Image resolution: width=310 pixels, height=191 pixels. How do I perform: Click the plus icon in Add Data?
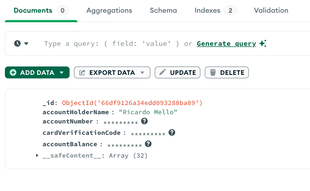pyautogui.click(x=13, y=72)
